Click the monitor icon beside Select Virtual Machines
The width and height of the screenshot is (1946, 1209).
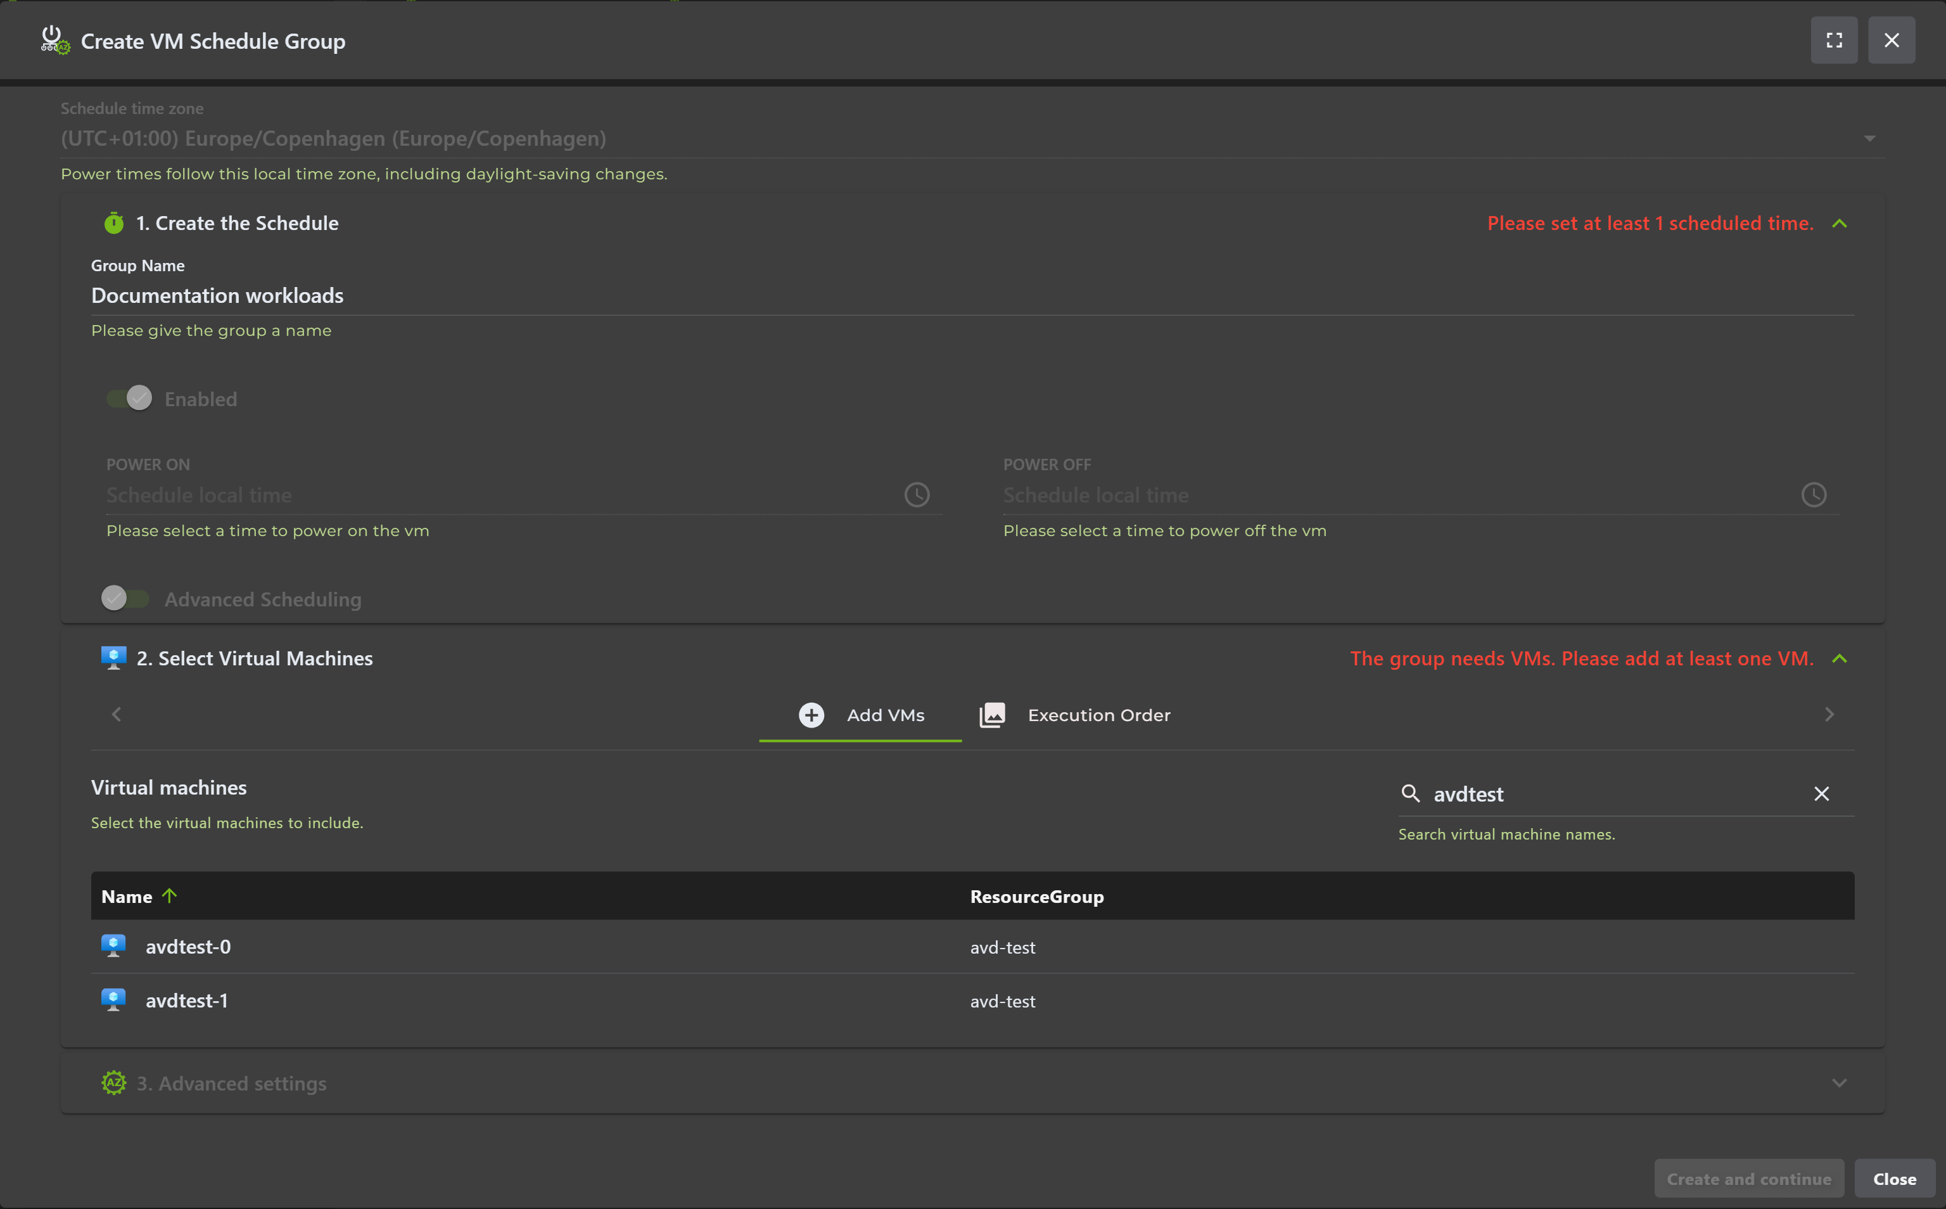113,658
